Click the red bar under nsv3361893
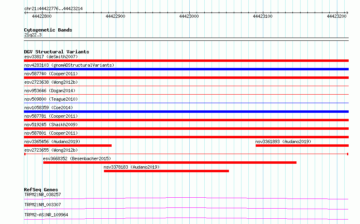This screenshot has width=360, height=224. click(x=302, y=146)
